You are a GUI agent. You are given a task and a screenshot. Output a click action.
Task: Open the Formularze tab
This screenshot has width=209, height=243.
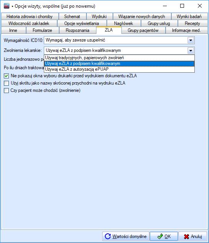(42, 30)
